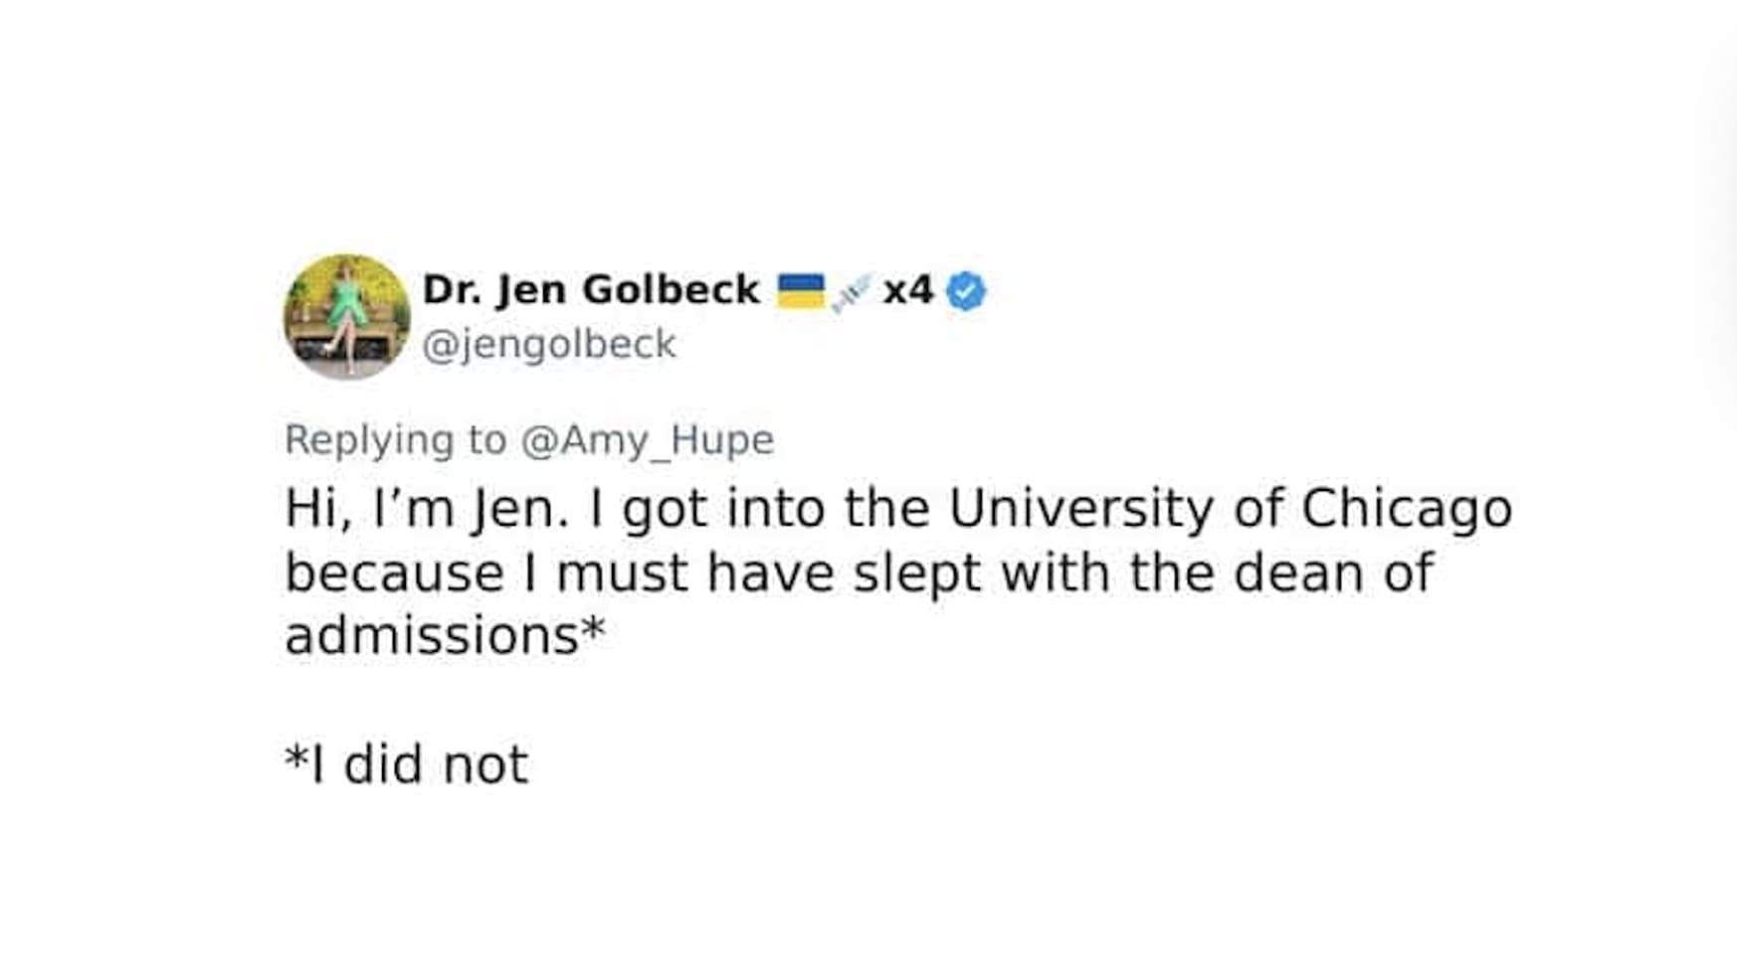Click the @jengolbeck handle

(x=549, y=345)
